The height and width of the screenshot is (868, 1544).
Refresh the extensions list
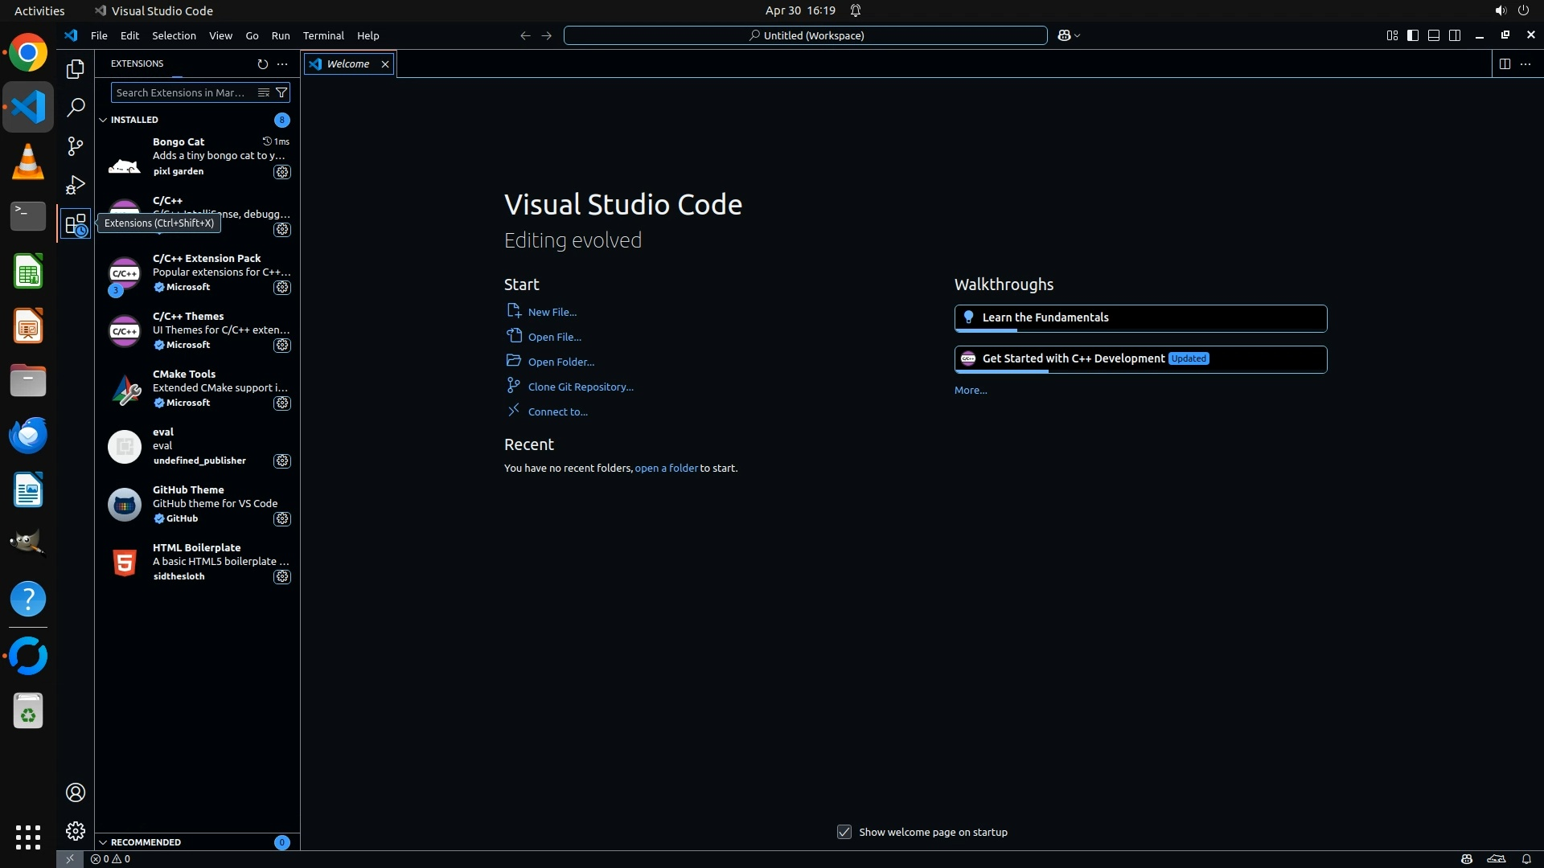(262, 63)
